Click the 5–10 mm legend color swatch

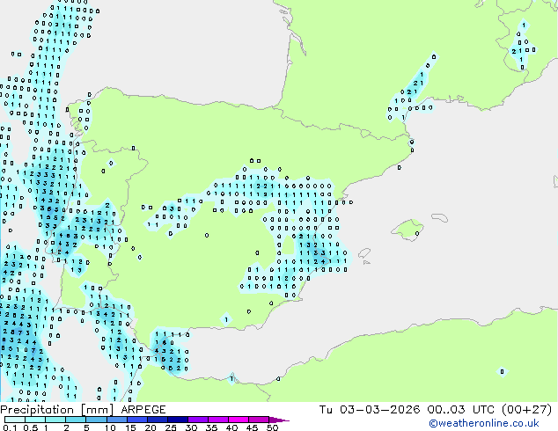click(x=96, y=420)
